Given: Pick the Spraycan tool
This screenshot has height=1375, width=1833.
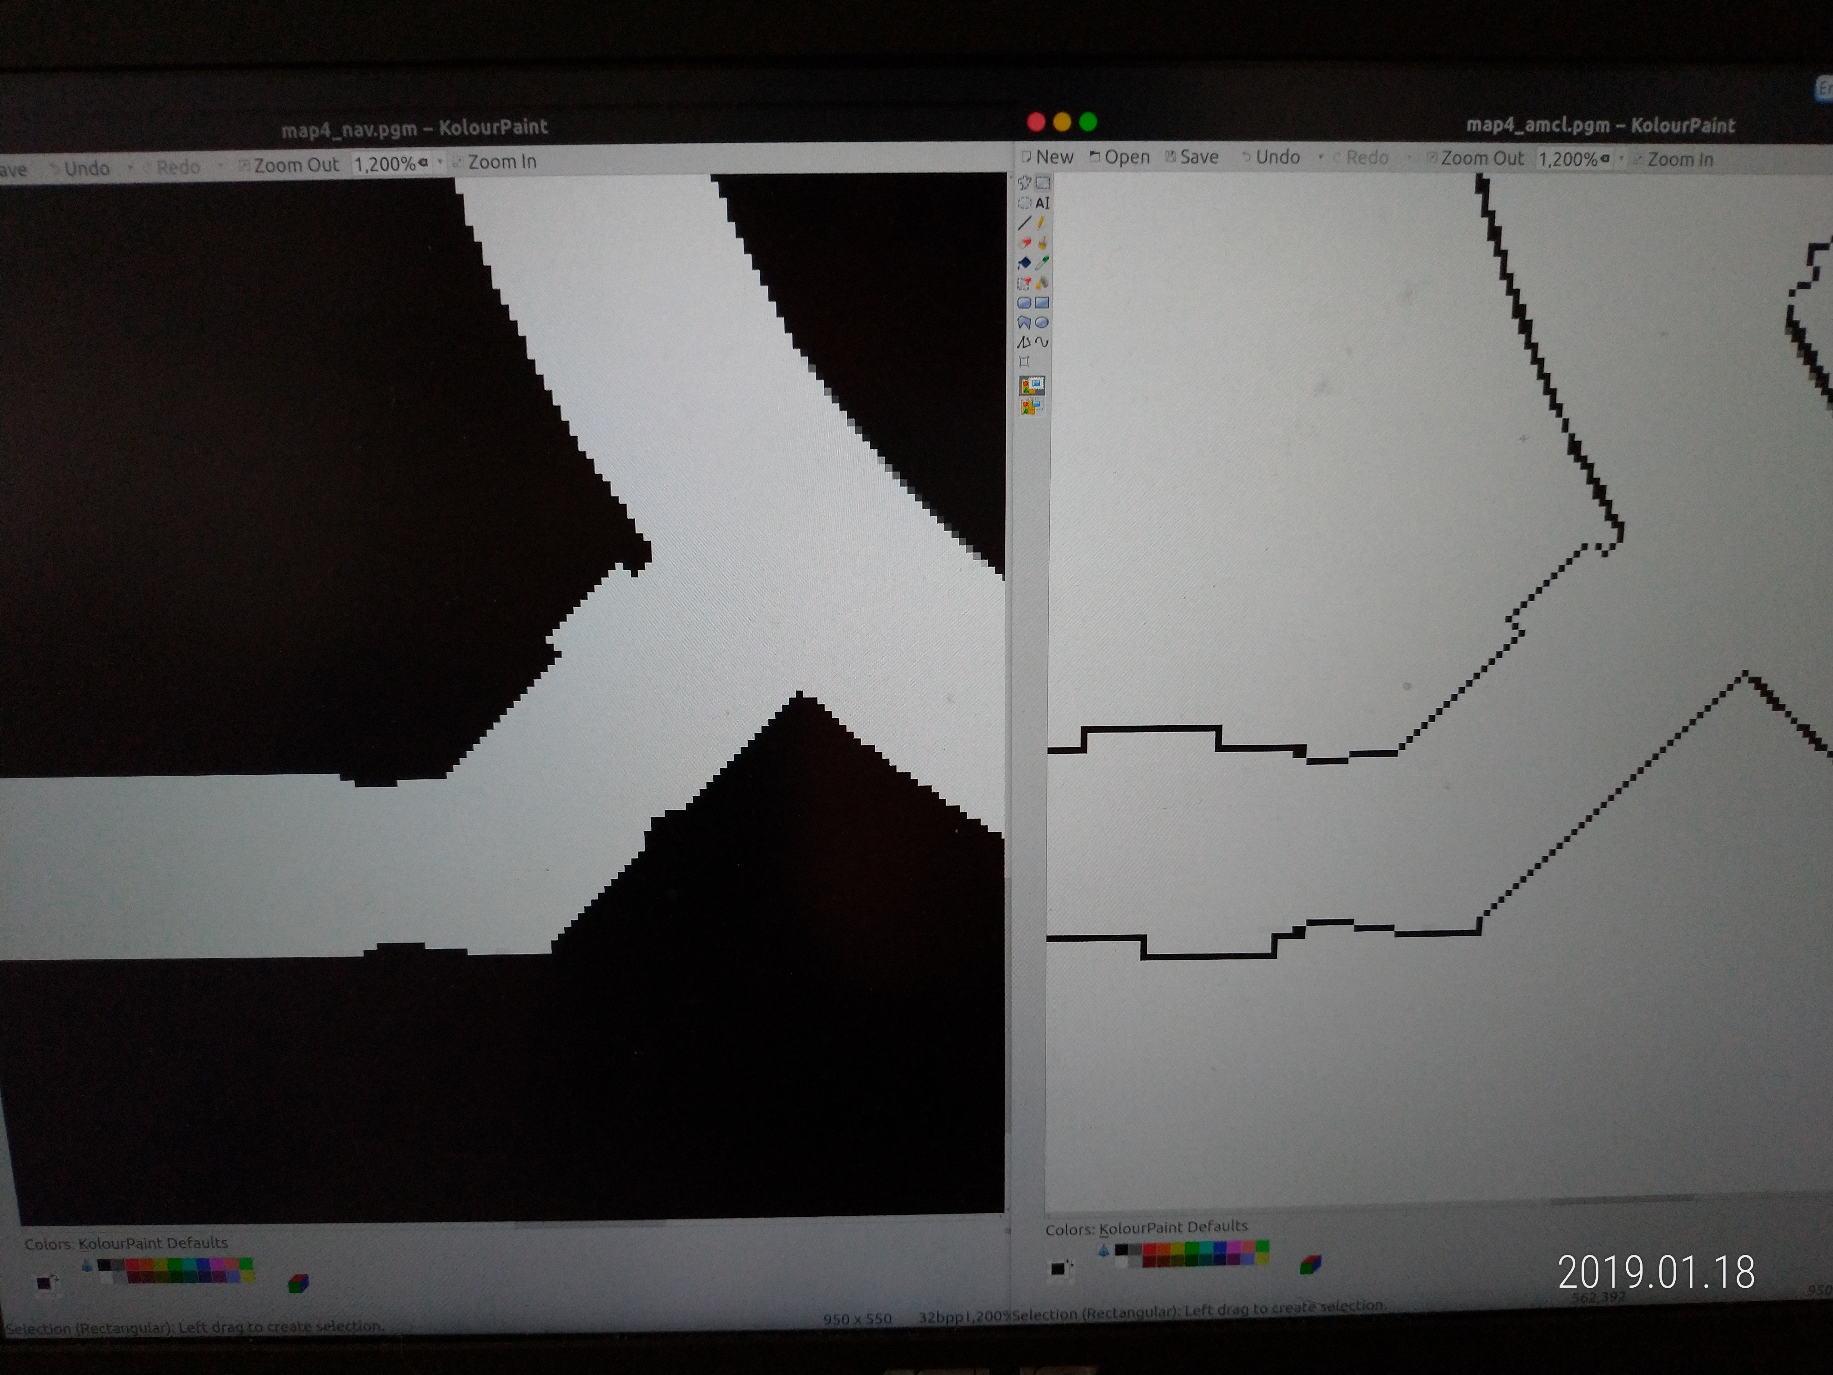Looking at the screenshot, I should tap(1042, 283).
